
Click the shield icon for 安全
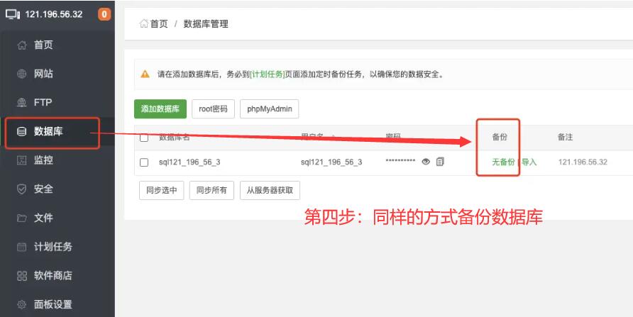pos(21,189)
